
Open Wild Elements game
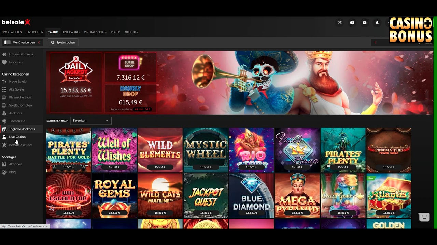pos(160,150)
